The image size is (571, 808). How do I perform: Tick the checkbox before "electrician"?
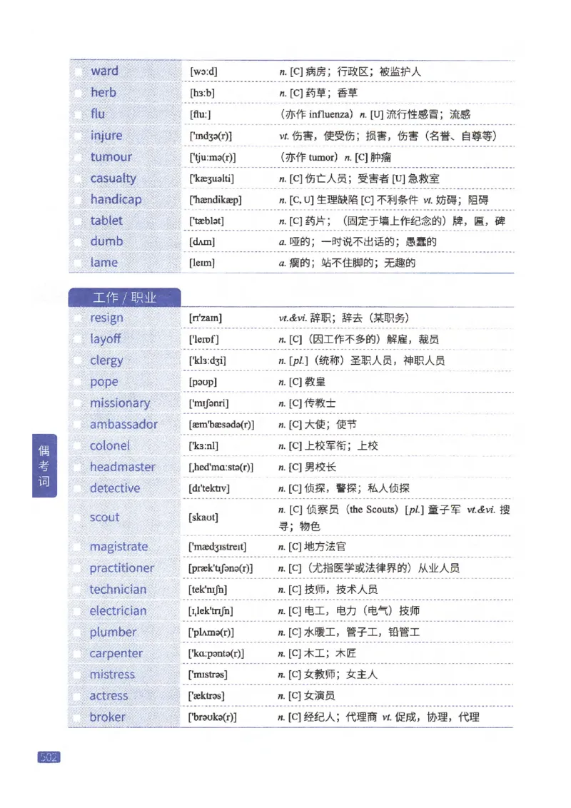pyautogui.click(x=79, y=611)
